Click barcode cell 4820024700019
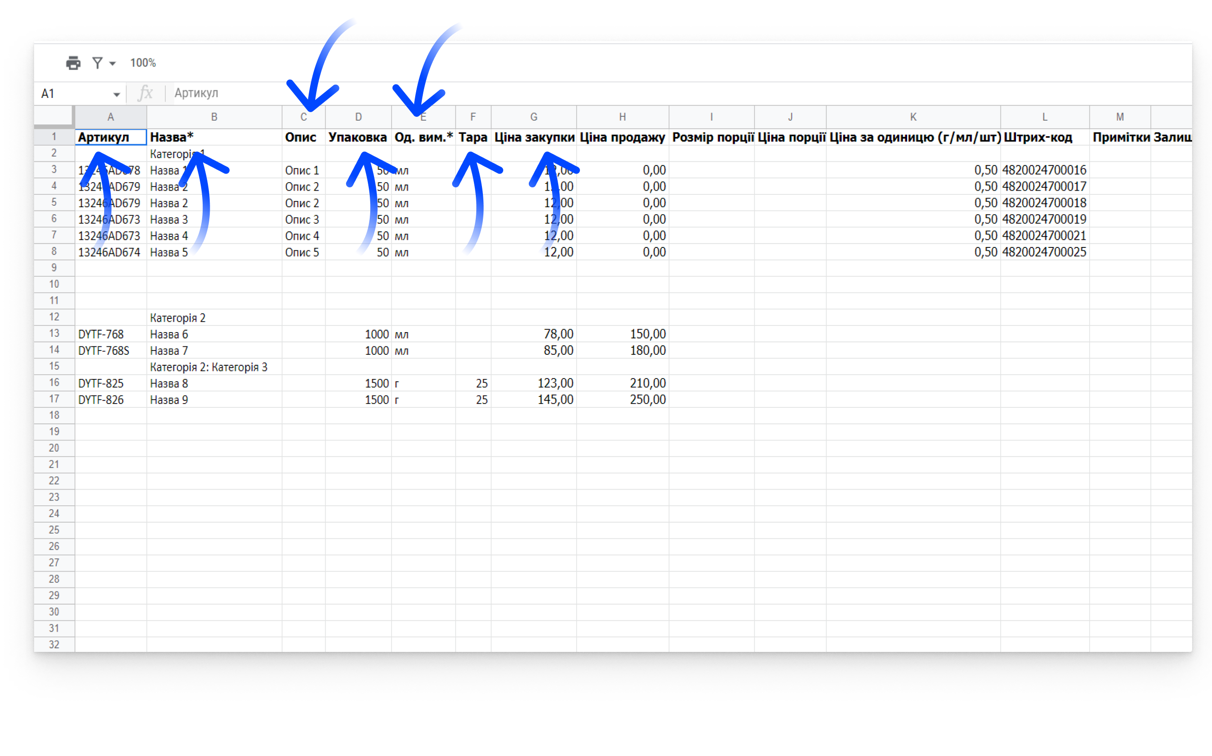The height and width of the screenshot is (756, 1212). coord(1045,219)
